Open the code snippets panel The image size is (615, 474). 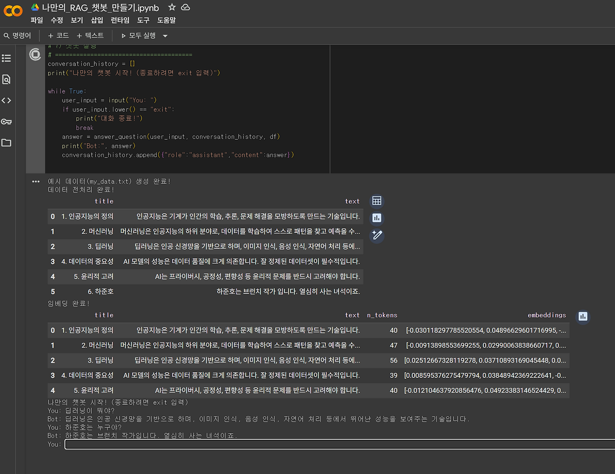[x=6, y=100]
